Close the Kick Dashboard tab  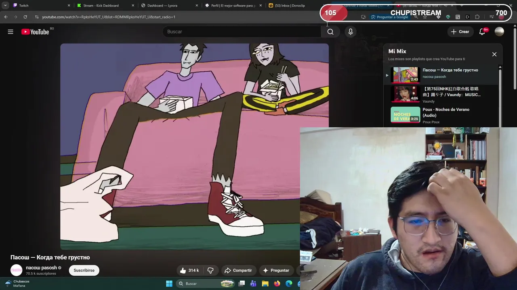133,6
